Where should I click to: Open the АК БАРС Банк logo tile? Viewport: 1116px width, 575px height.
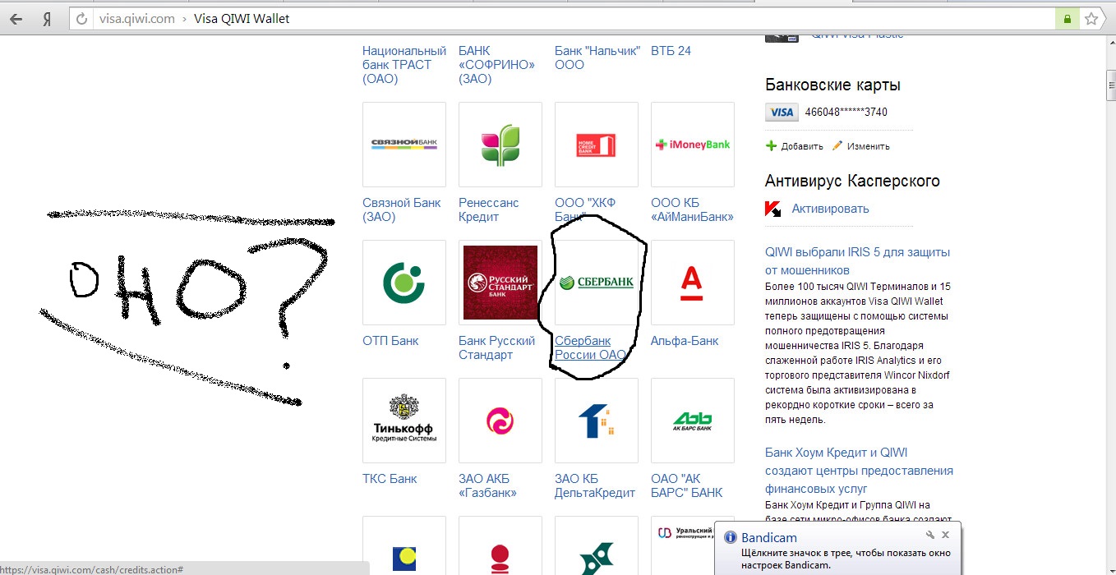pos(693,421)
